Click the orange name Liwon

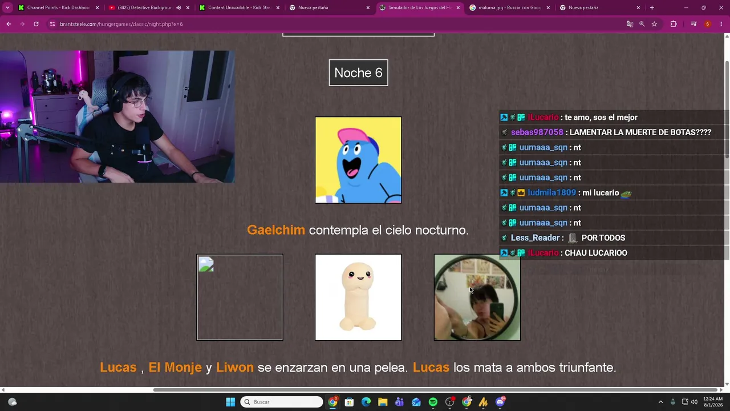point(235,368)
